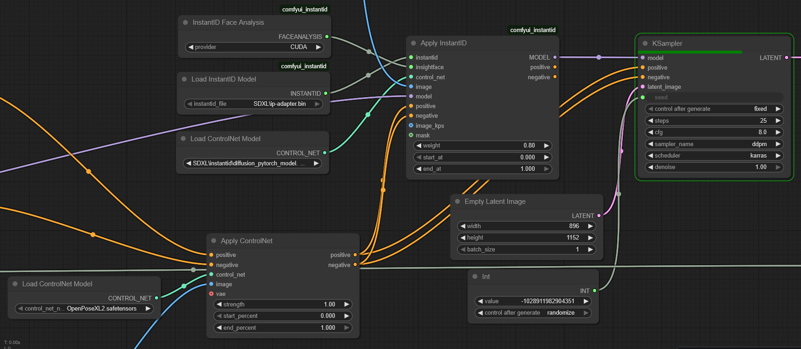Viewport: 801px width, 349px height.
Task: Click the comfyui_instantid badge above Apply InstantID
Action: click(532, 30)
